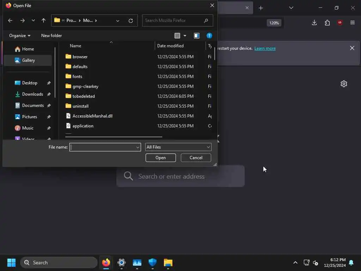Open Windows Security shield in taskbar
Viewport: 361px width, 271px height.
point(152,263)
